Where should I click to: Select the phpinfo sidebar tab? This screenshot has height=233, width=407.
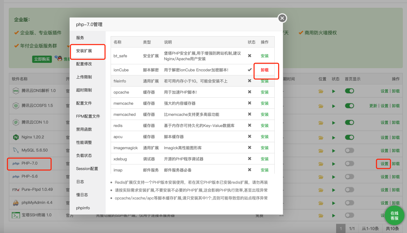point(83,208)
